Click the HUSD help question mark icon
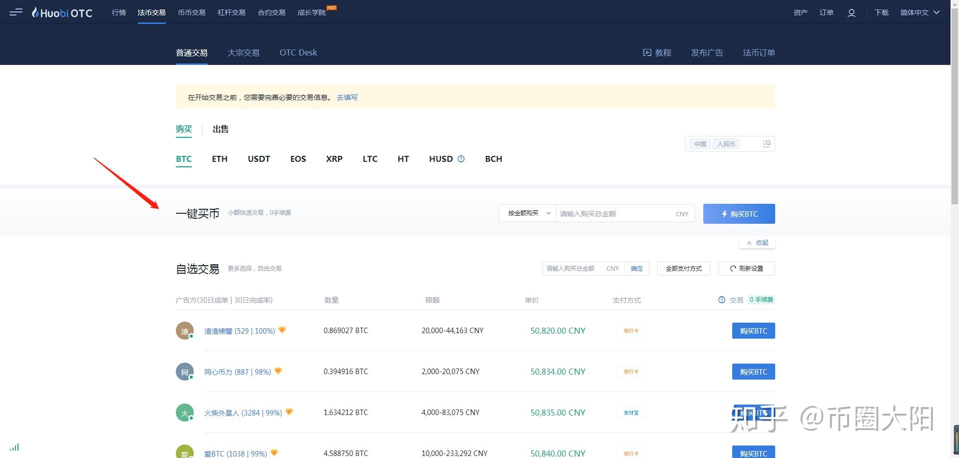Viewport: 959px width, 458px height. 461,159
